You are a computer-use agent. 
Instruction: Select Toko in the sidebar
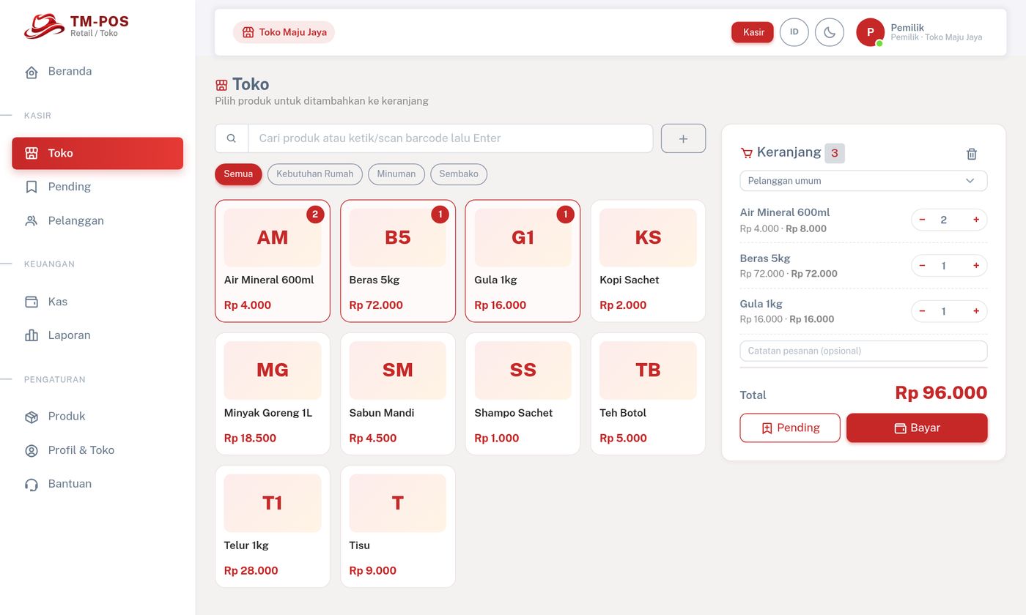coord(97,153)
